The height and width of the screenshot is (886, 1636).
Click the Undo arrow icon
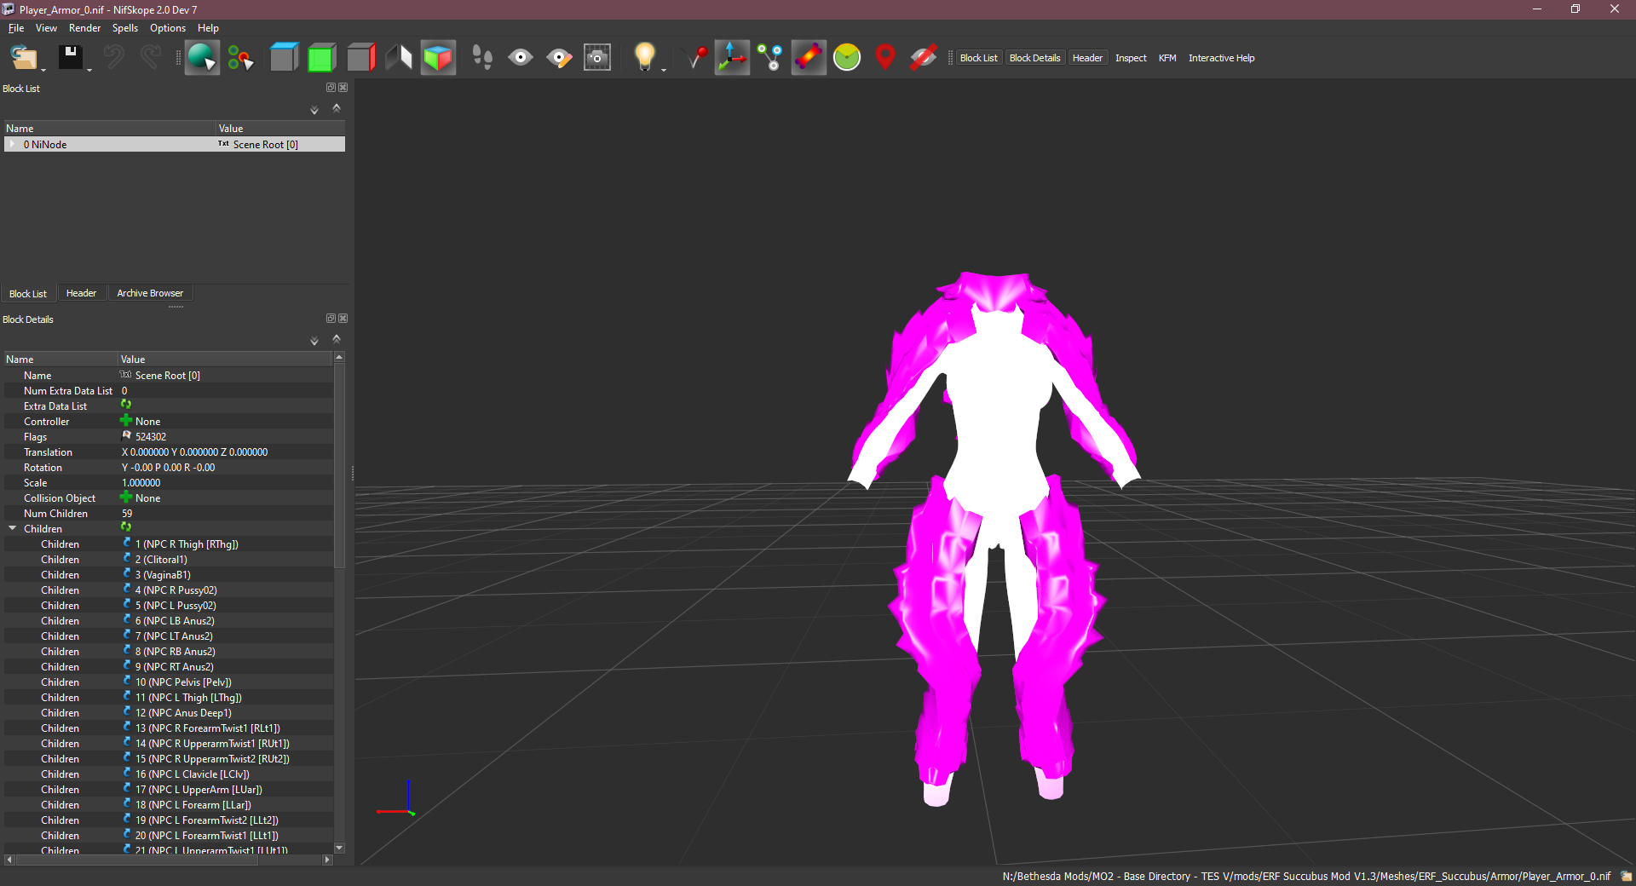(113, 58)
